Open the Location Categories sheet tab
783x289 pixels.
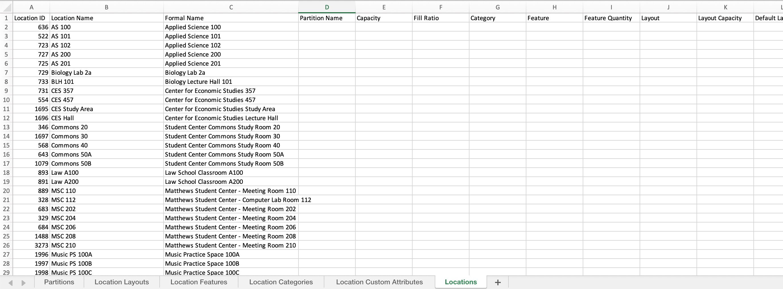pos(281,282)
